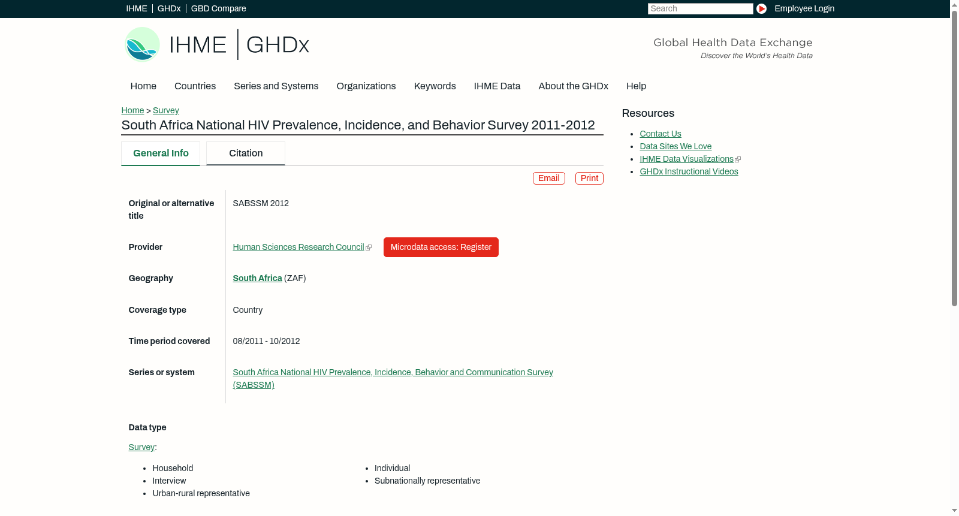Click the Interview list item
Viewport: 959px width, 516px height.
[x=169, y=481]
